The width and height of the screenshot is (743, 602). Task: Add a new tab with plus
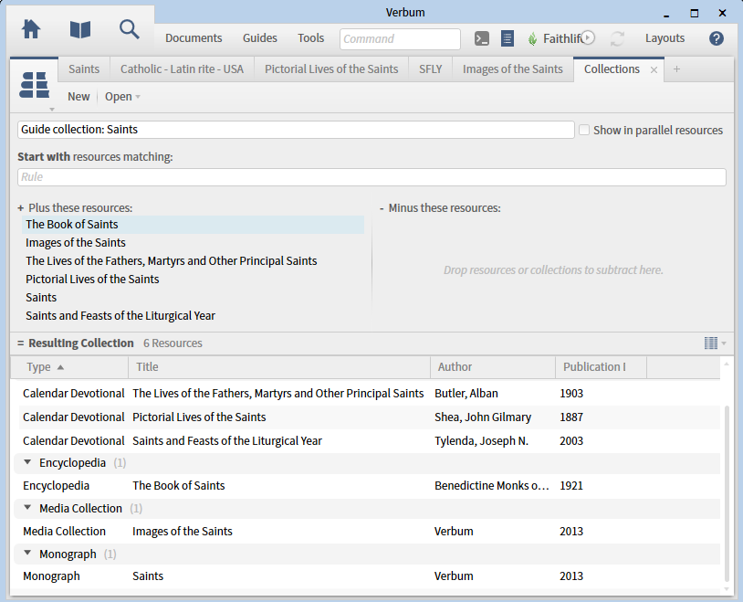pyautogui.click(x=676, y=69)
